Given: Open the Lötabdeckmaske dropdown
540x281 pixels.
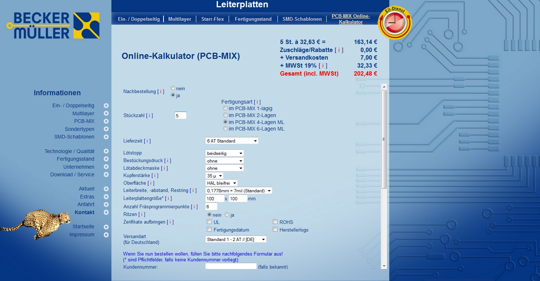Looking at the screenshot, I should click(x=225, y=168).
